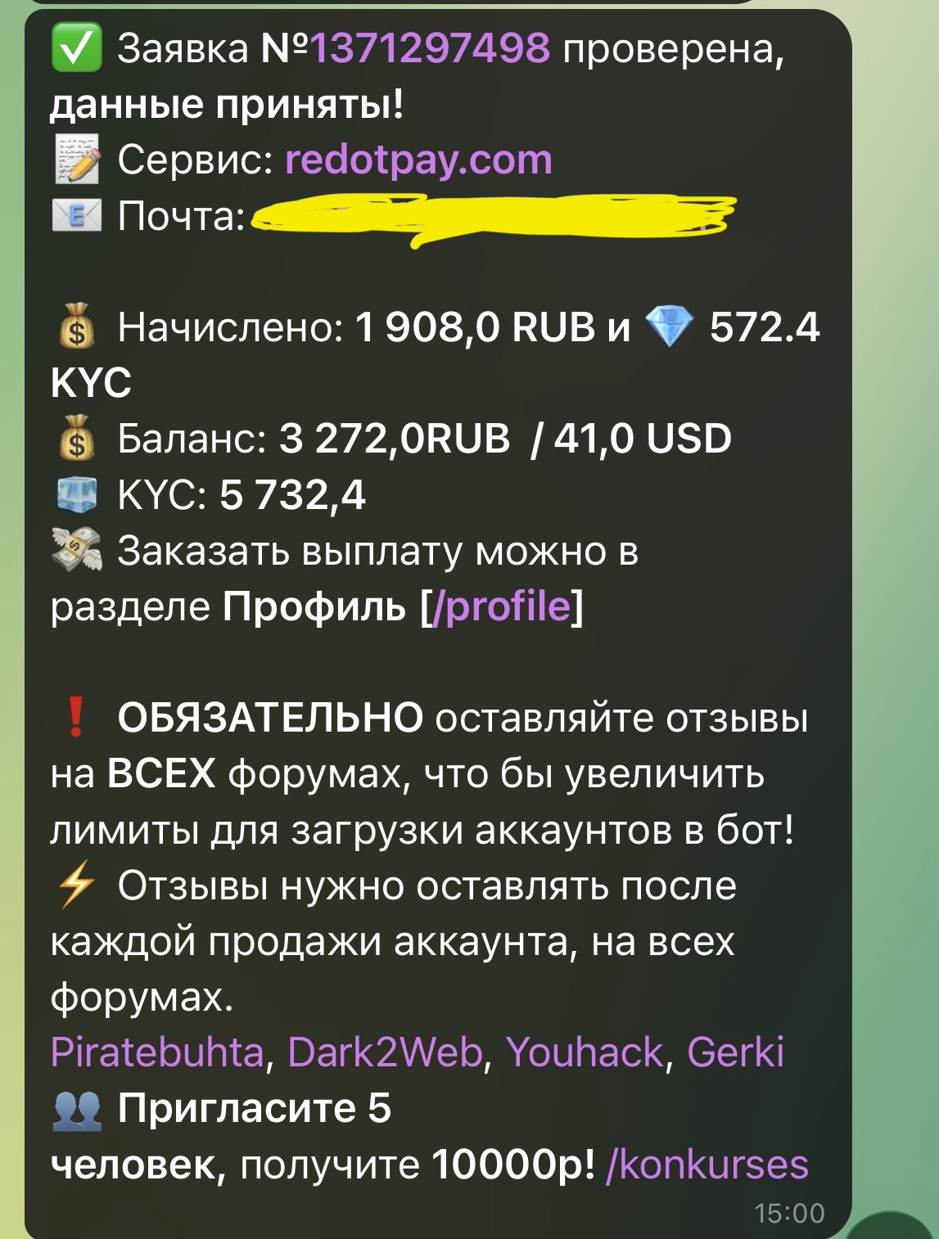Tap the memo pencil emoji beside Сервис

click(x=77, y=160)
